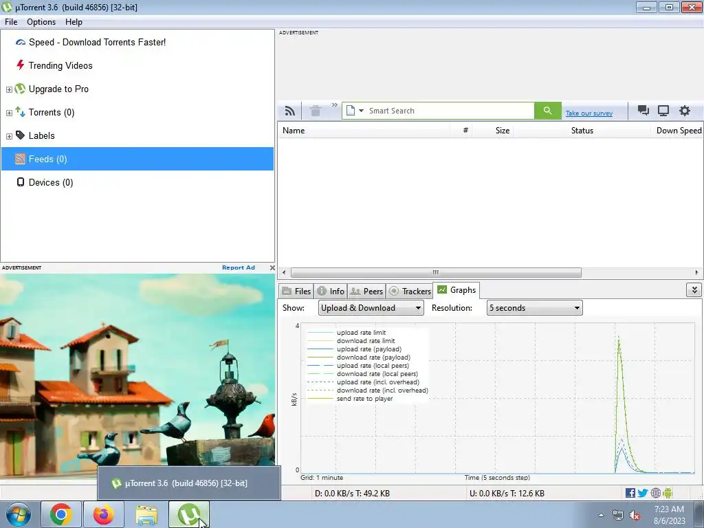Click the download speed status D: 0.0 KB/s

pyautogui.click(x=352, y=494)
